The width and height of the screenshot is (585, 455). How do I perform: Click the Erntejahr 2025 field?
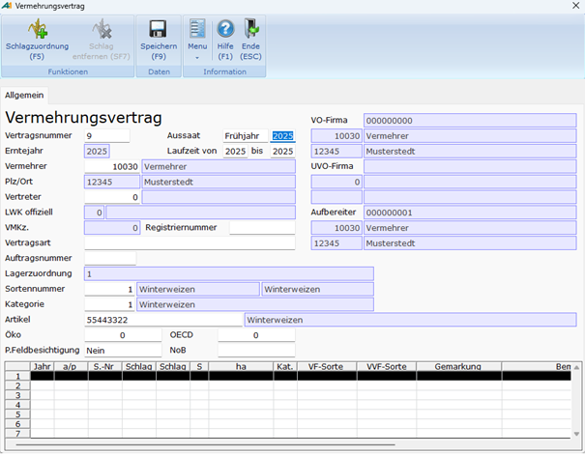[x=97, y=152]
